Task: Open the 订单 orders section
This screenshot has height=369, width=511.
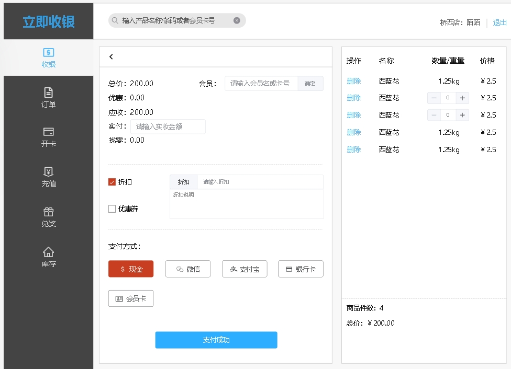Action: pos(48,98)
